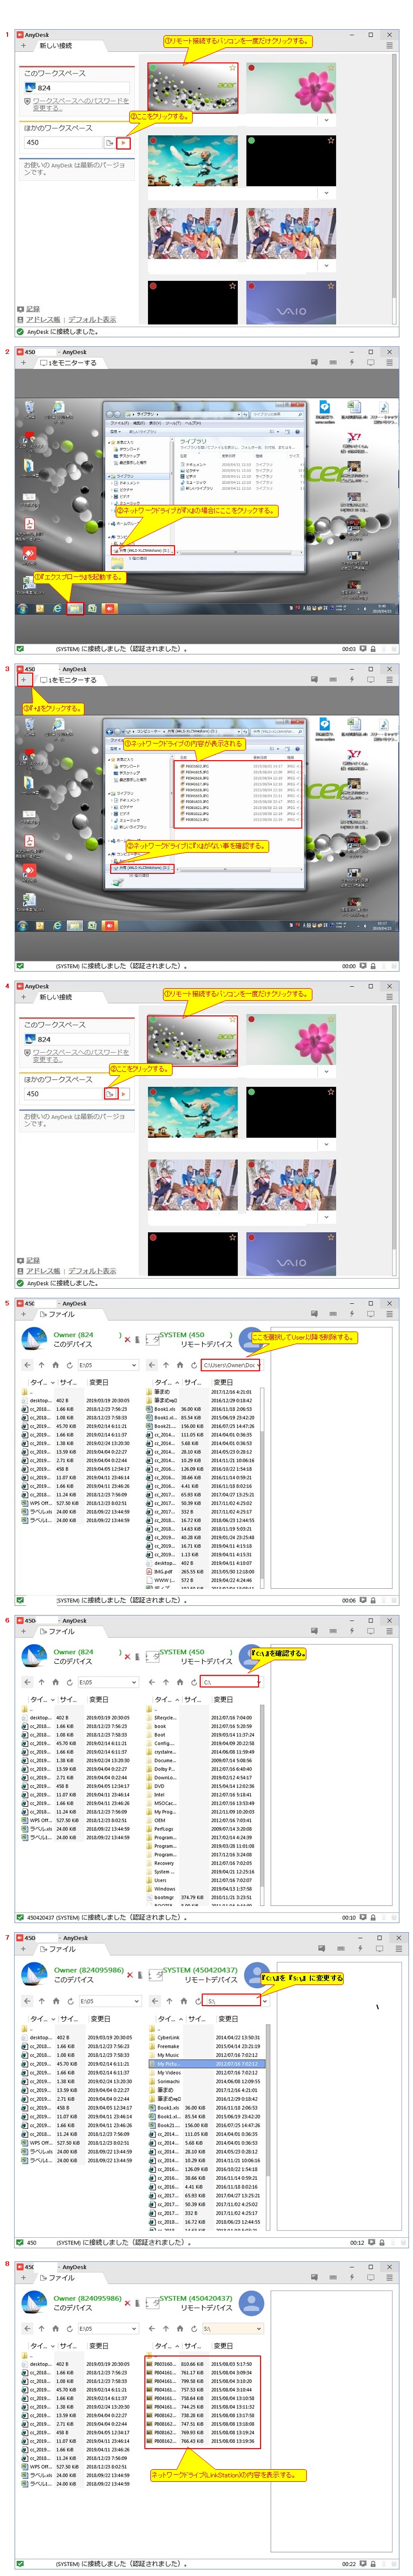Go back in the remote pane, 00:22 session
The width and height of the screenshot is (413, 2576).
152,2329
